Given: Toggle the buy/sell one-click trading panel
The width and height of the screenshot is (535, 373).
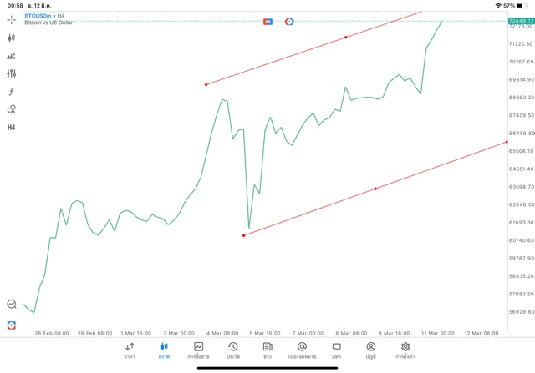Looking at the screenshot, I should tap(268, 22).
